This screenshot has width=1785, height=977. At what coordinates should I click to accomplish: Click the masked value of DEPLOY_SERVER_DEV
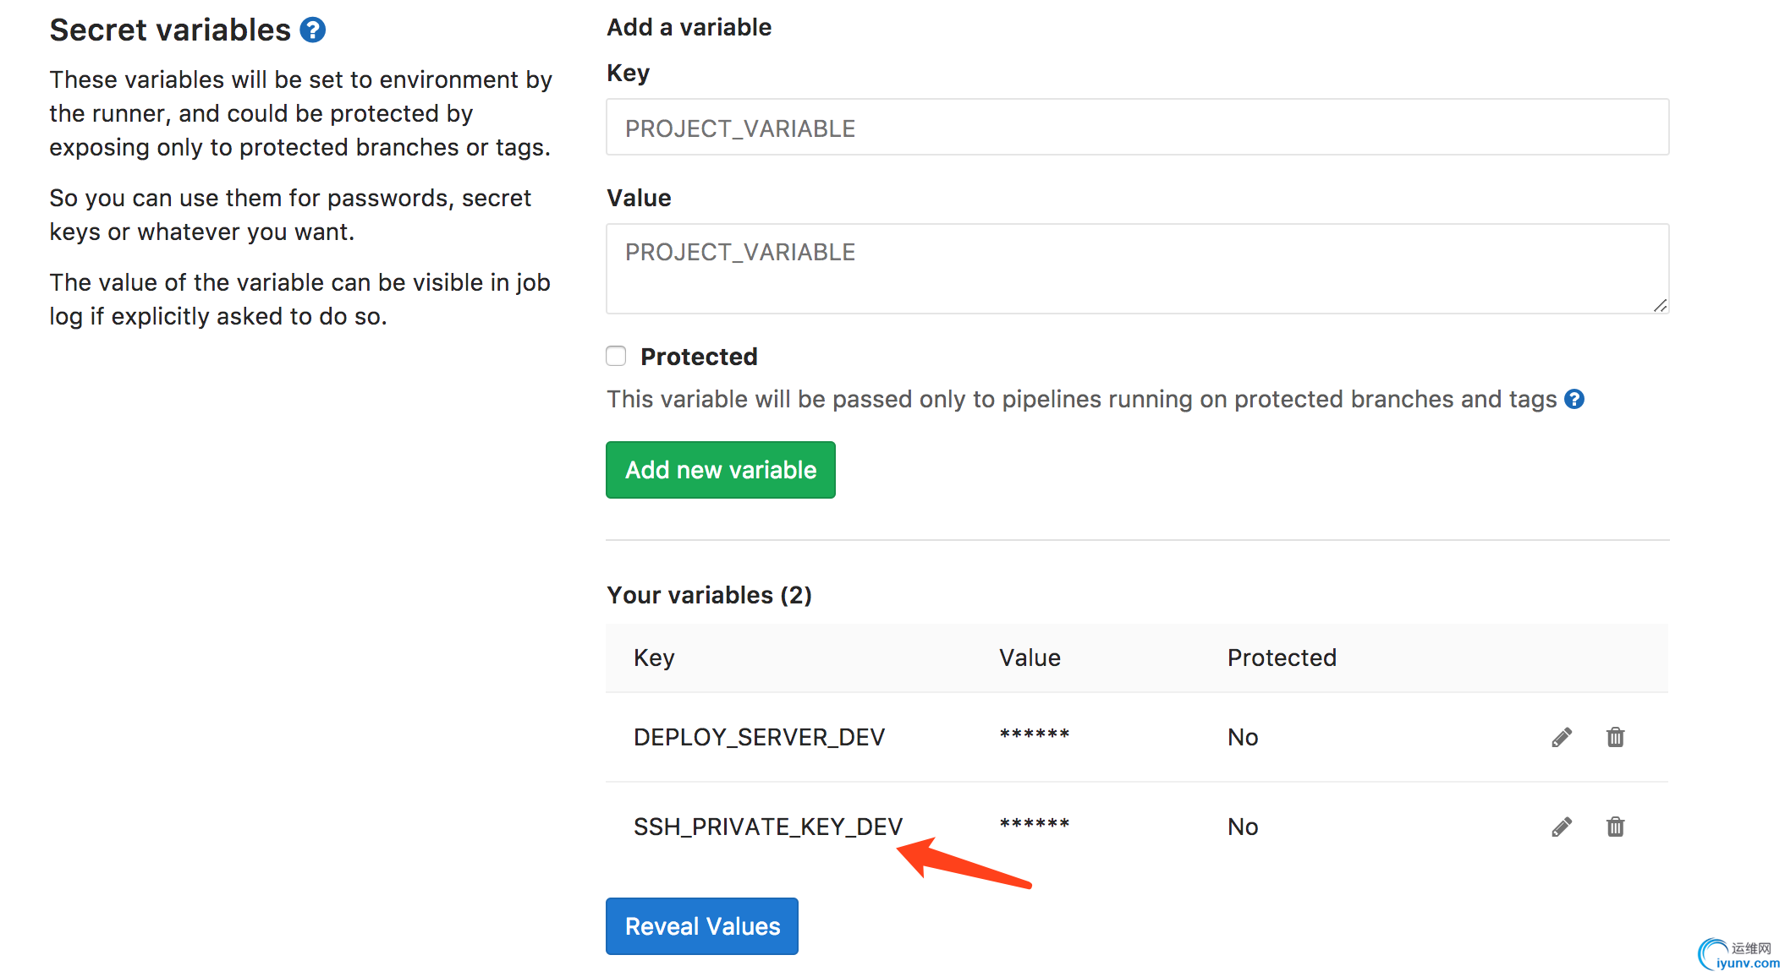pos(1034,734)
